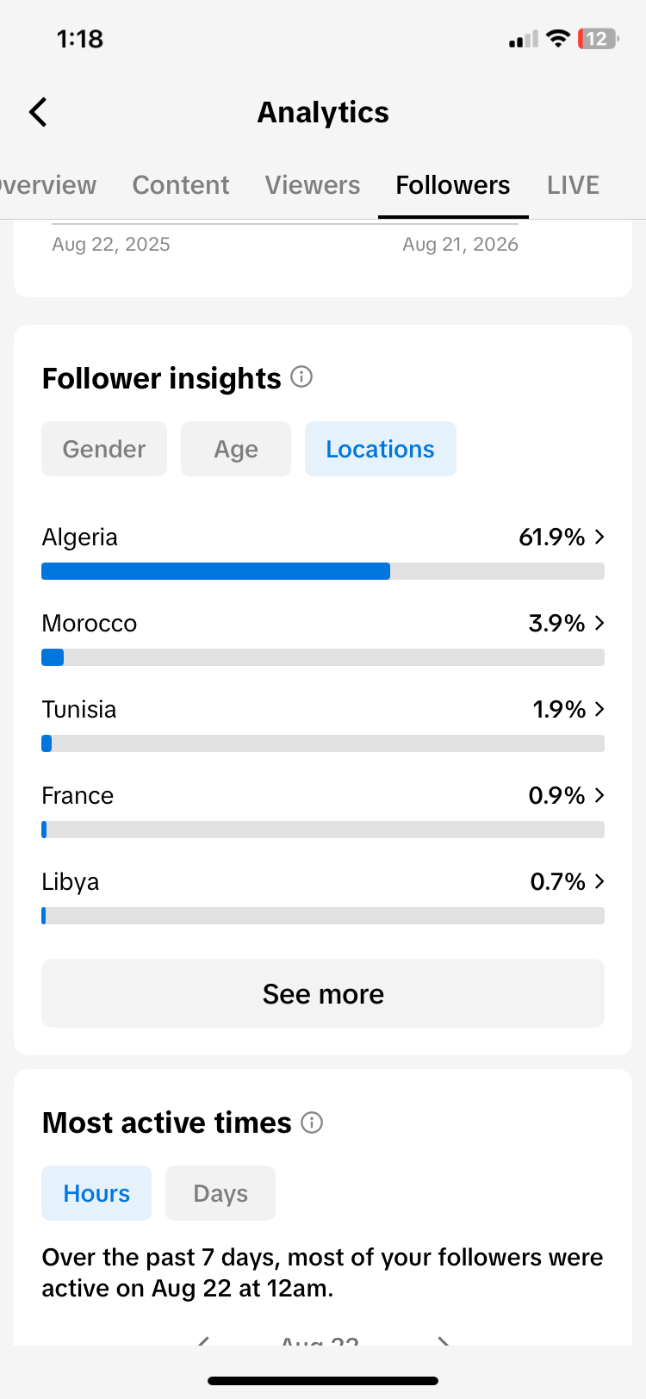Expand Morocco details chevron

pyautogui.click(x=599, y=623)
